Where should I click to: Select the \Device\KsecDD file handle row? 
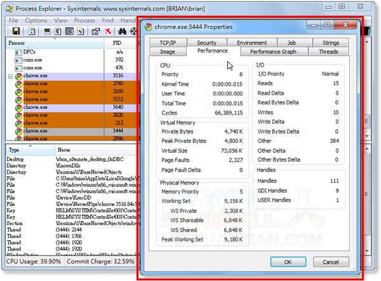(x=72, y=198)
